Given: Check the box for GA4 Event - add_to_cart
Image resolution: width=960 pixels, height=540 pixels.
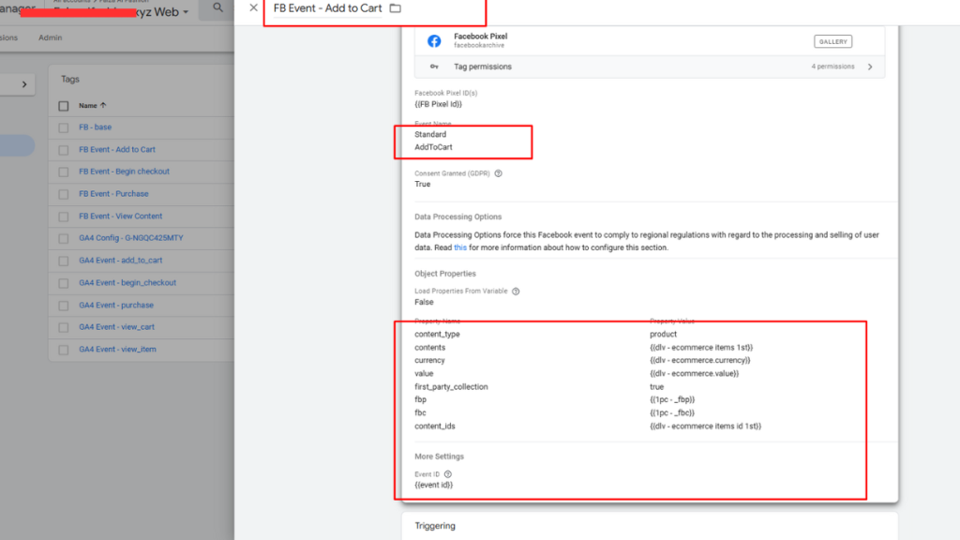Looking at the screenshot, I should pyautogui.click(x=64, y=261).
